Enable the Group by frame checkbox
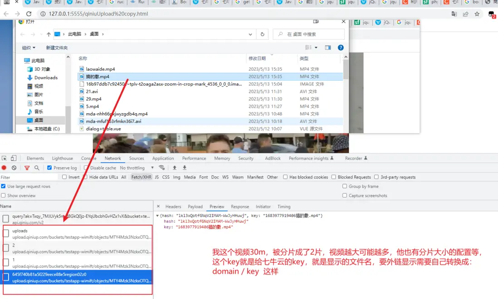 (x=345, y=186)
